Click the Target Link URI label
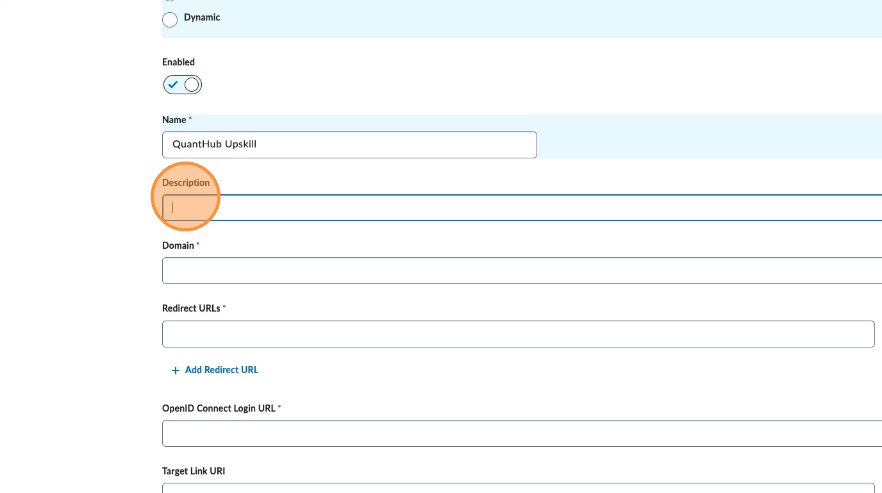Viewport: 882px width, 493px height. pos(194,471)
